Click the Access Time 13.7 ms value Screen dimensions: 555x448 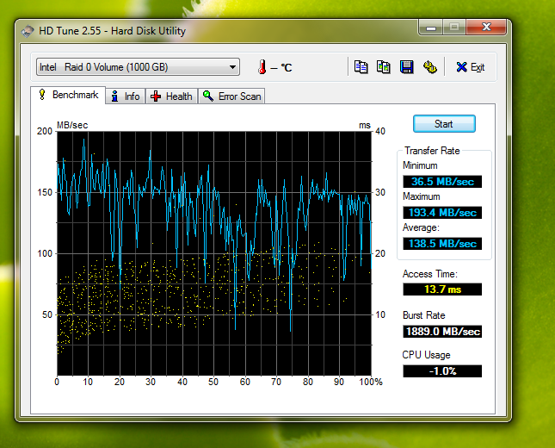(x=442, y=289)
